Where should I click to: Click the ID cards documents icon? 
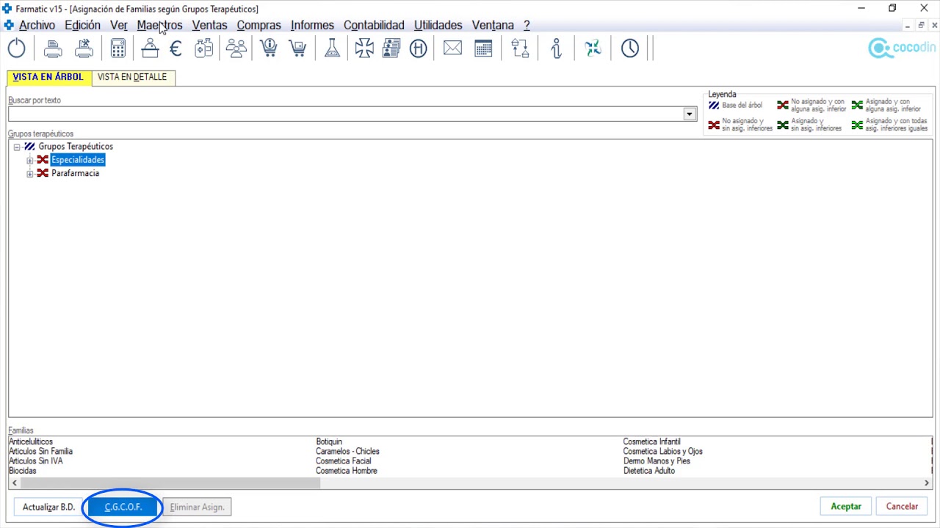click(391, 48)
